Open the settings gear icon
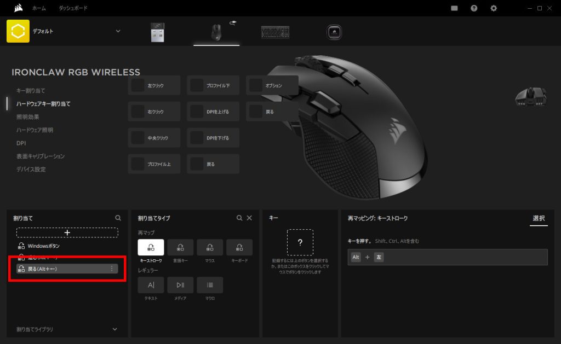 tap(494, 8)
